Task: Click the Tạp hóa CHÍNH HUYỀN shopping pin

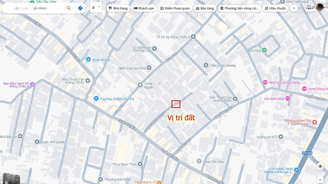Action: 96,98
